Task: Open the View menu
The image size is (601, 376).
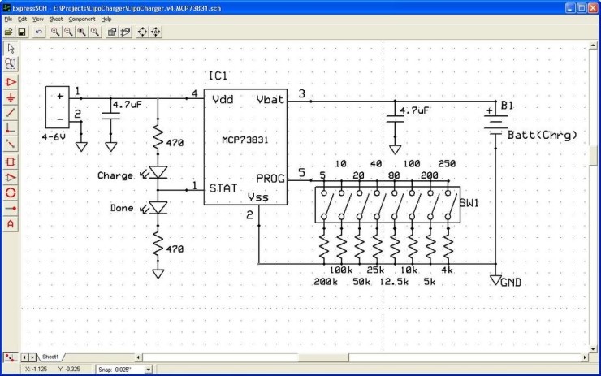Action: (x=37, y=19)
